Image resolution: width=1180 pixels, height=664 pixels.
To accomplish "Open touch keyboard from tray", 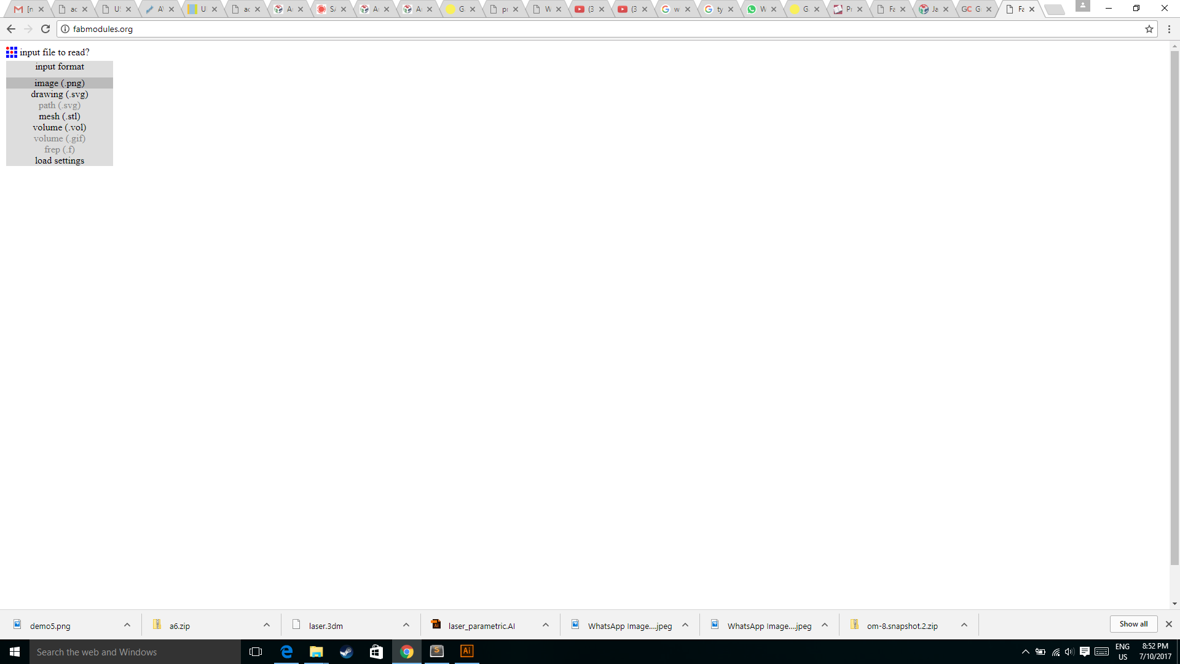I will pyautogui.click(x=1101, y=652).
